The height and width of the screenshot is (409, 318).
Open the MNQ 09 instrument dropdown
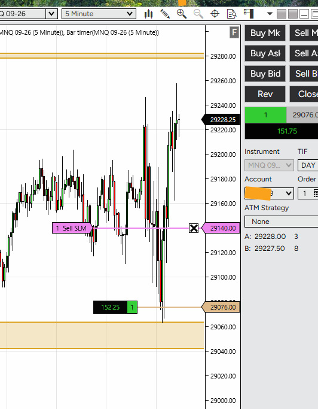click(x=269, y=165)
